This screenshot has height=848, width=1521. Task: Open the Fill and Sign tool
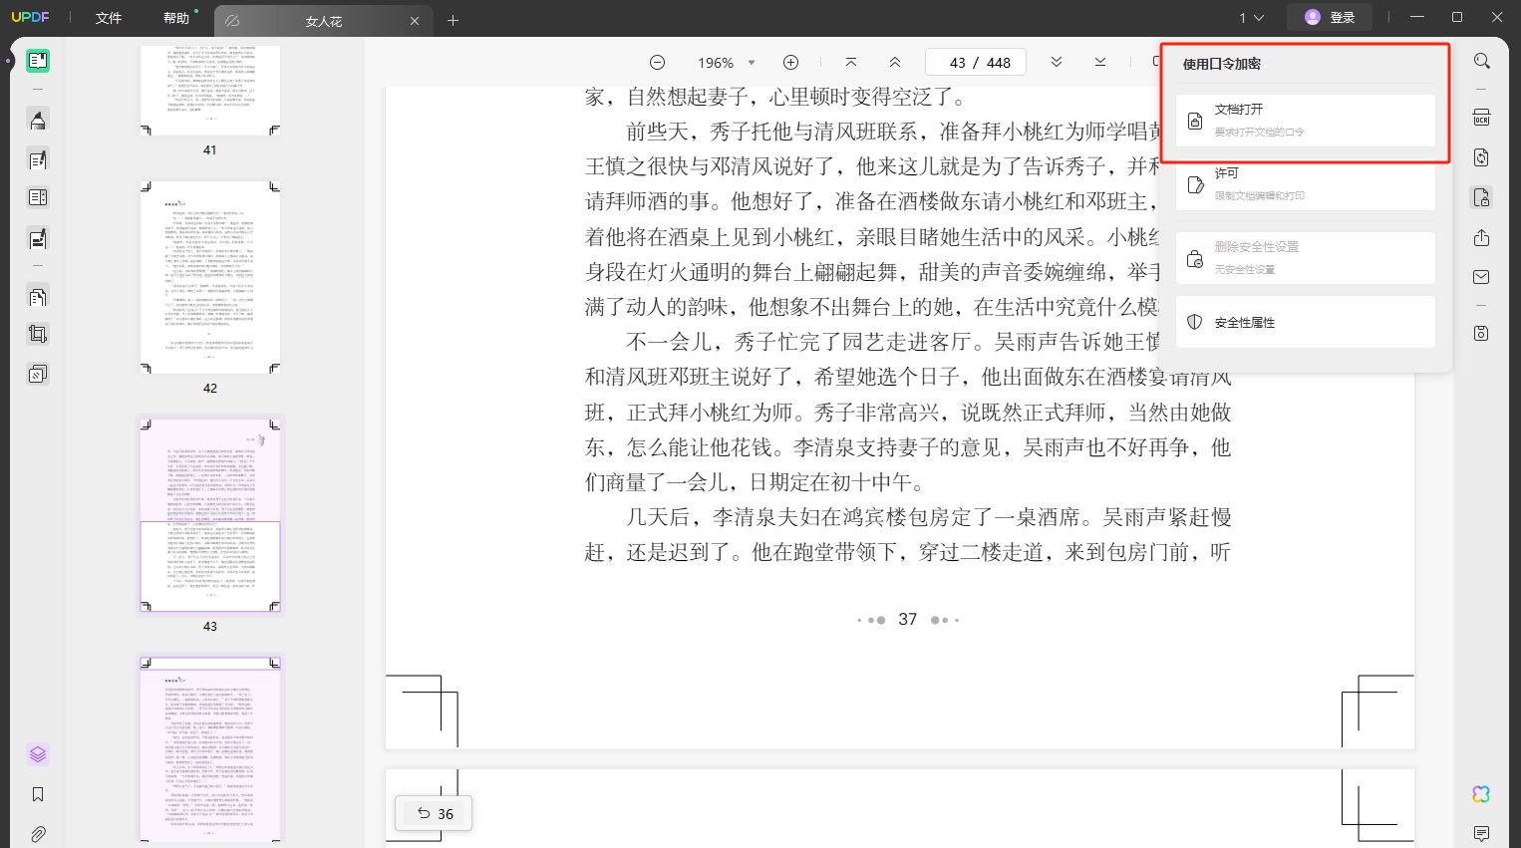(x=38, y=238)
